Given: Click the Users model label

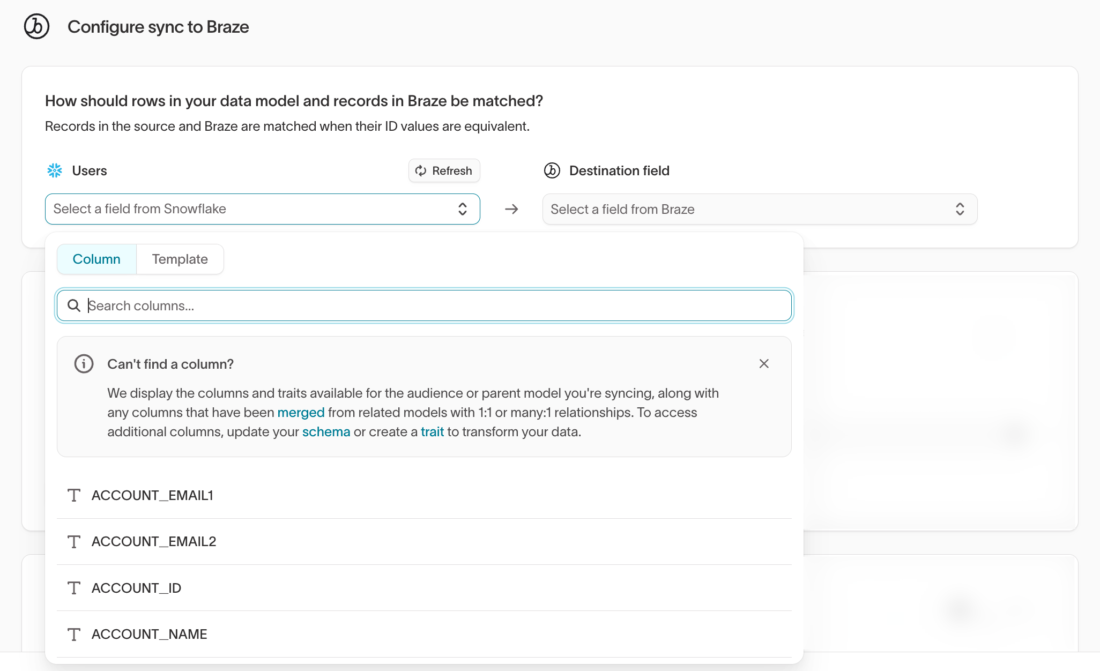Looking at the screenshot, I should (x=90, y=170).
